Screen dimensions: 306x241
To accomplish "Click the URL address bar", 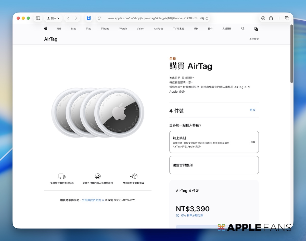I will coord(150,18).
